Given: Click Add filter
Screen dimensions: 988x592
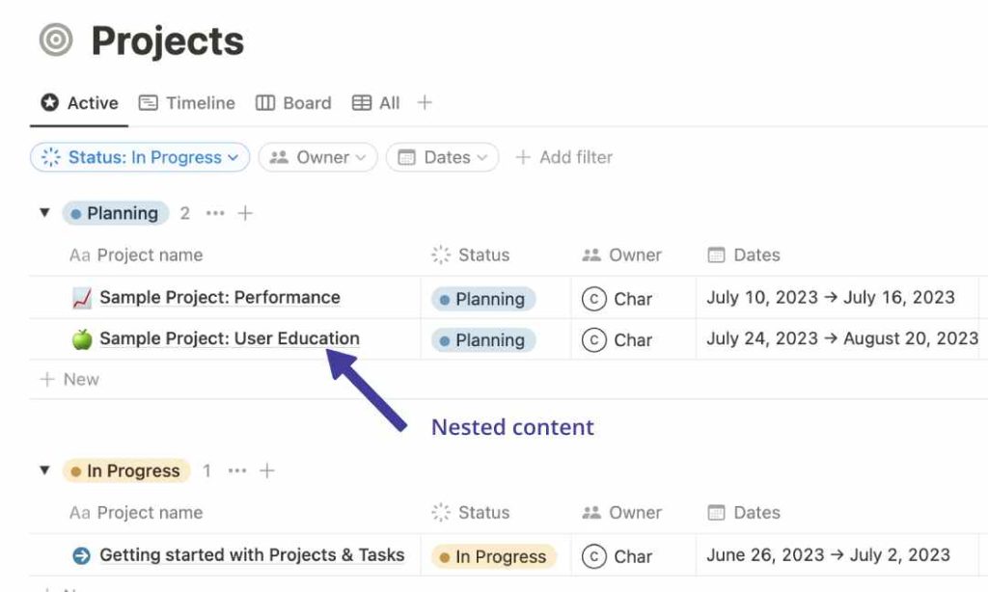Looking at the screenshot, I should click(x=564, y=156).
